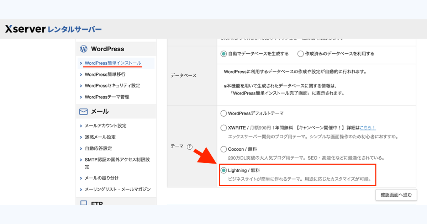Choose the Cocoon / 無料 radio option
The width and height of the screenshot is (427, 224).
coord(223,149)
